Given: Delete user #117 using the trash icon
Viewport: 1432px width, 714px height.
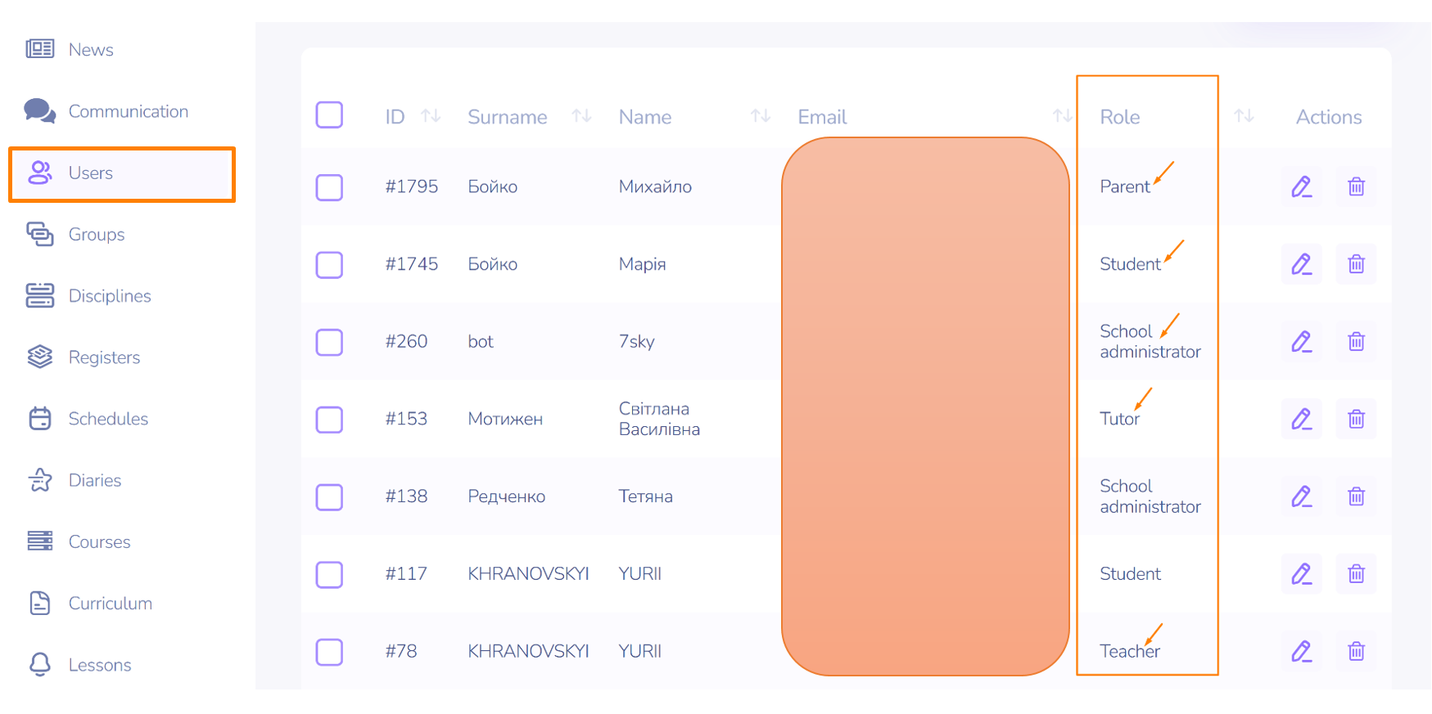Looking at the screenshot, I should coord(1356,574).
